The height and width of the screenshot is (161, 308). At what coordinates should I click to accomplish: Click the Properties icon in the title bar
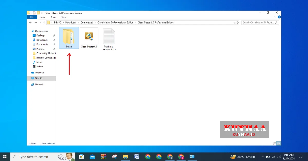[x=34, y=13]
